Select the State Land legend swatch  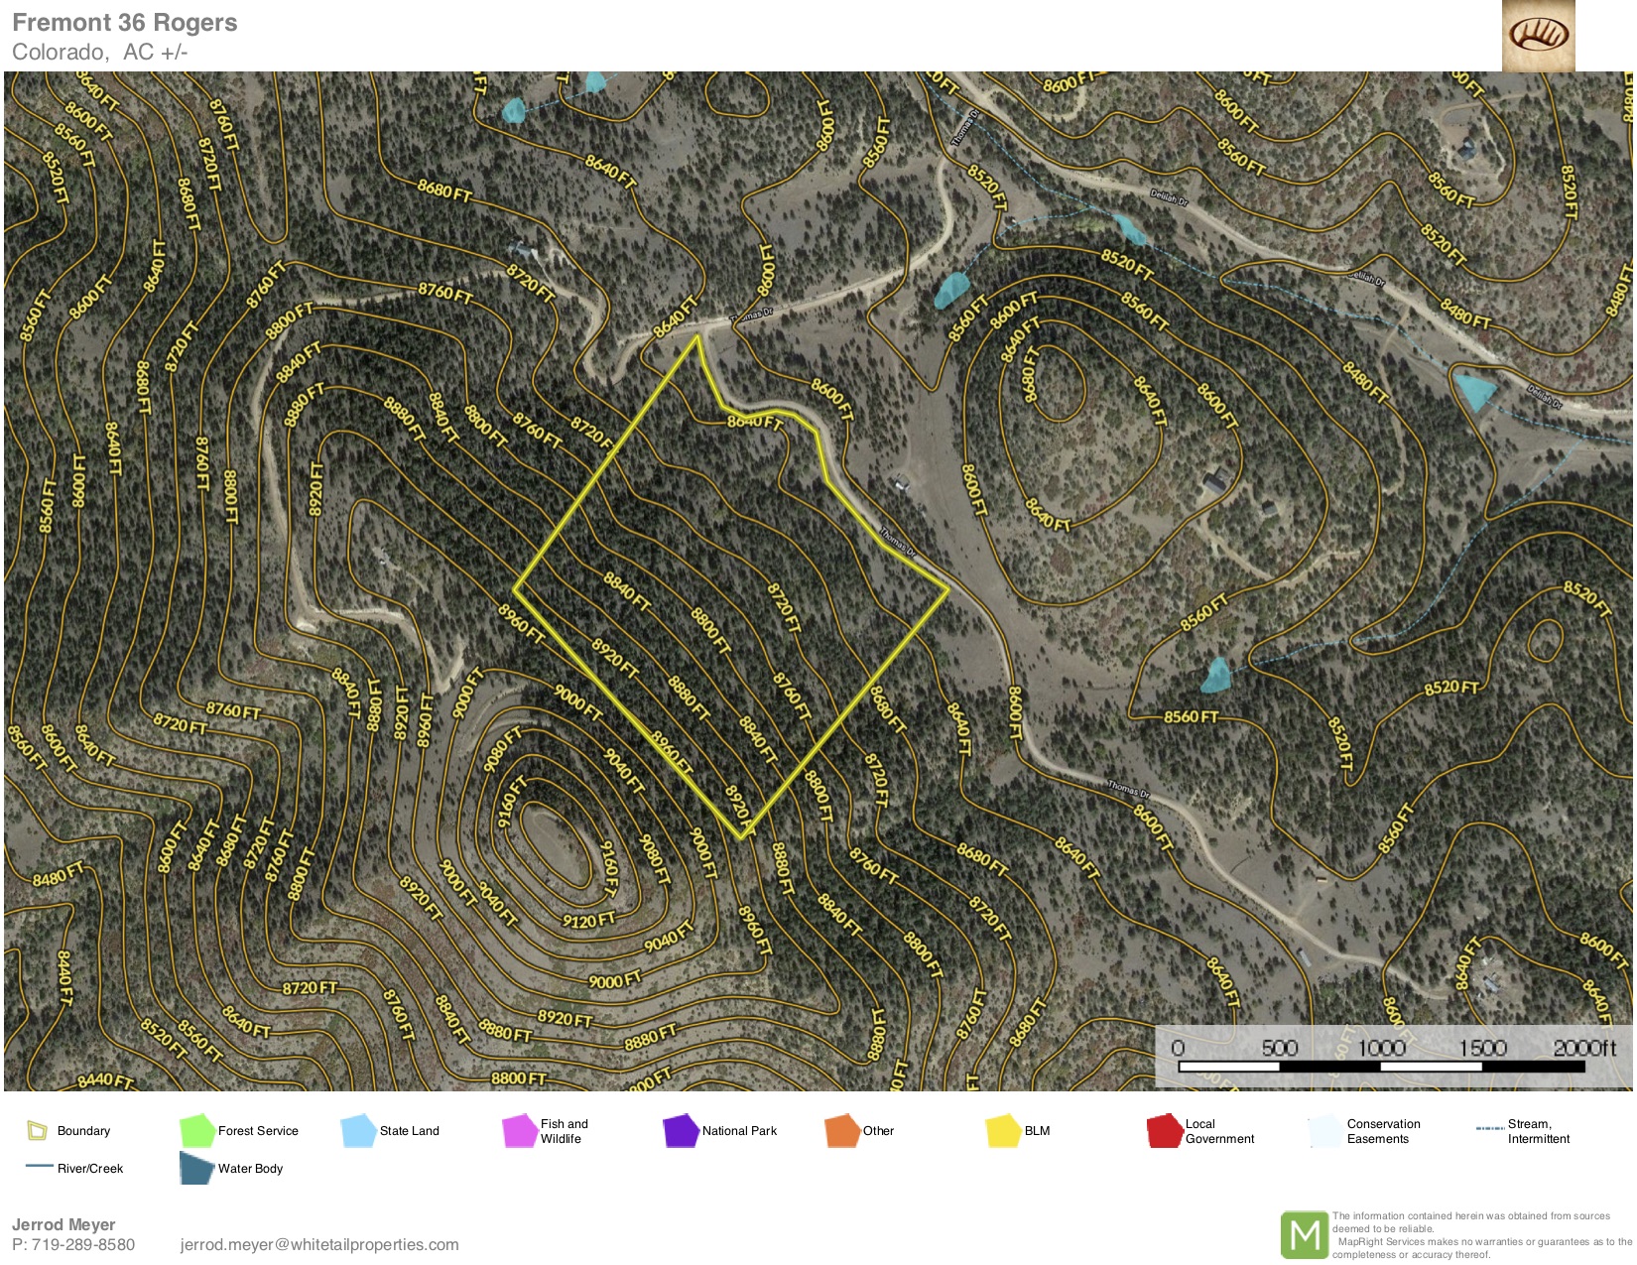[x=357, y=1130]
